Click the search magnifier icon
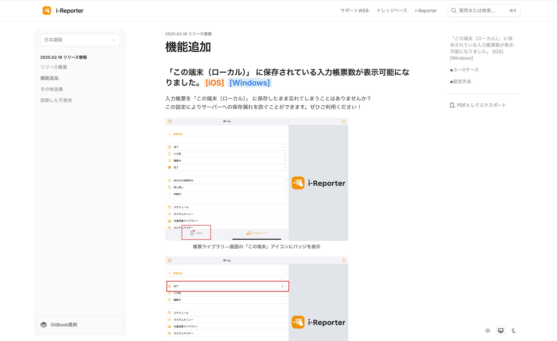The image size is (557, 341). [x=454, y=11]
